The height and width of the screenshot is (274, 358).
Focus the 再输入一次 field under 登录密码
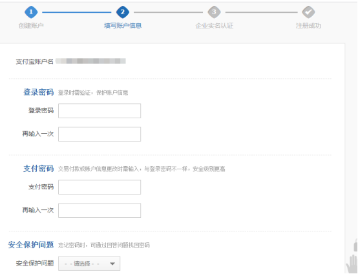click(x=100, y=134)
